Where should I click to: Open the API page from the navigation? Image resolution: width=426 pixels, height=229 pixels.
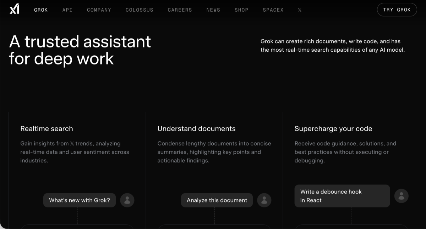point(67,10)
